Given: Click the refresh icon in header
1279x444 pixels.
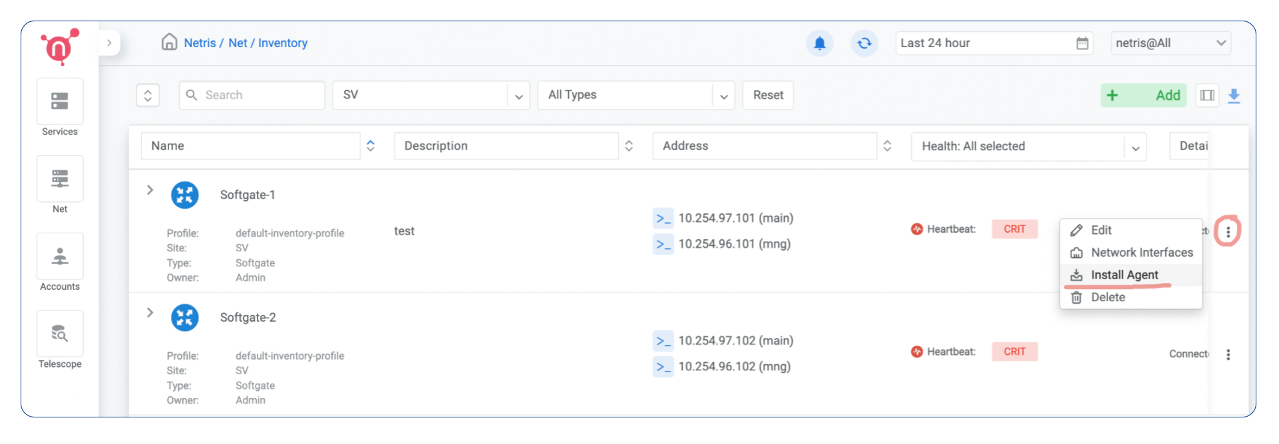Looking at the screenshot, I should [x=864, y=43].
